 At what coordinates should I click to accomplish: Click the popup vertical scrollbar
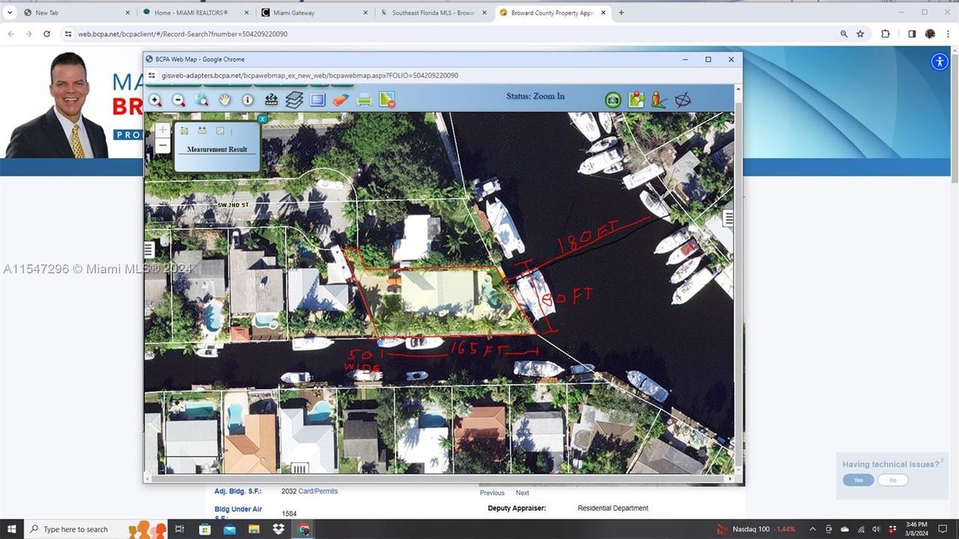point(739,278)
